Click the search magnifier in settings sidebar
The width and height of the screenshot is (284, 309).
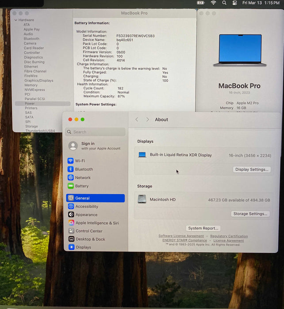pos(69,132)
